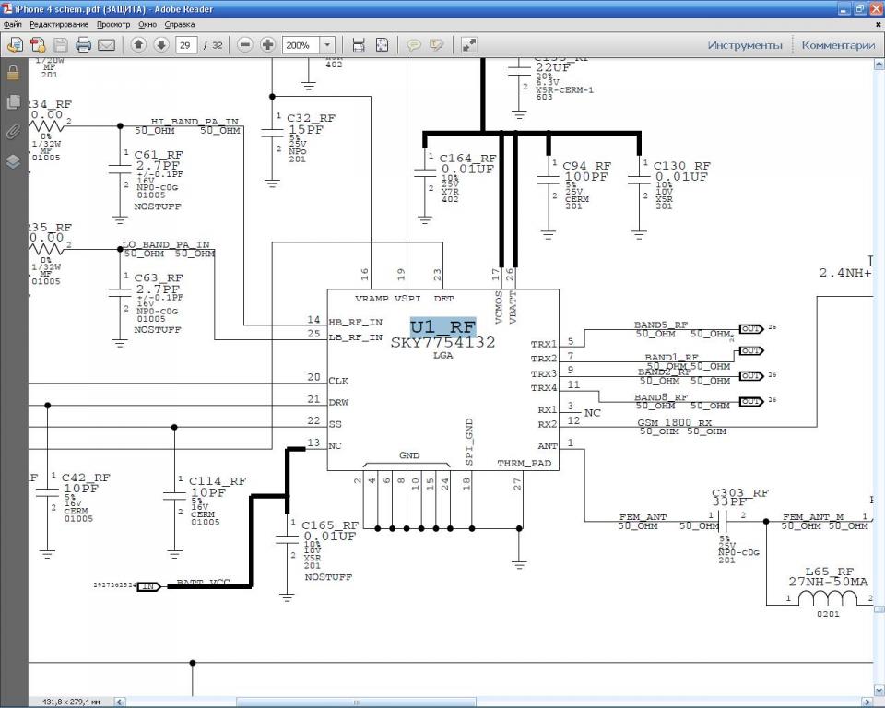The height and width of the screenshot is (708, 885).
Task: Select the highlight text tool
Action: pyautogui.click(x=436, y=44)
